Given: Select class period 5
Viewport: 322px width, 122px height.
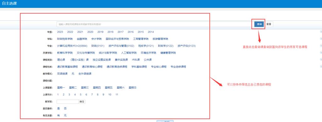Looking at the screenshot, I should (80, 95).
